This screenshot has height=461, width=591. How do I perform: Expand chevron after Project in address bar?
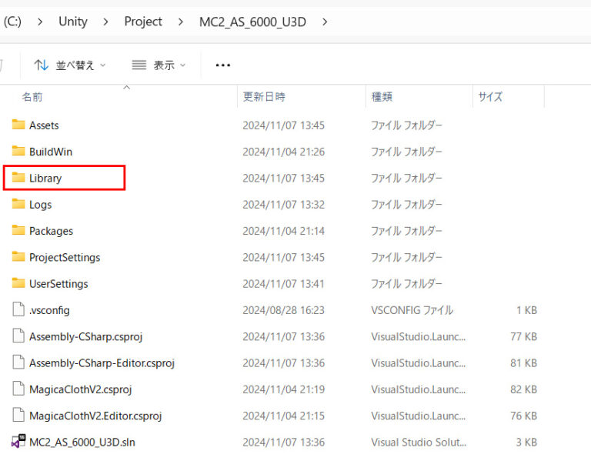(181, 22)
